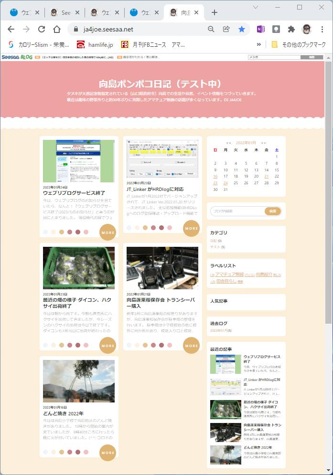Open the その他のブックマーク folder
This screenshot has width=333, height=475.
[x=299, y=44]
